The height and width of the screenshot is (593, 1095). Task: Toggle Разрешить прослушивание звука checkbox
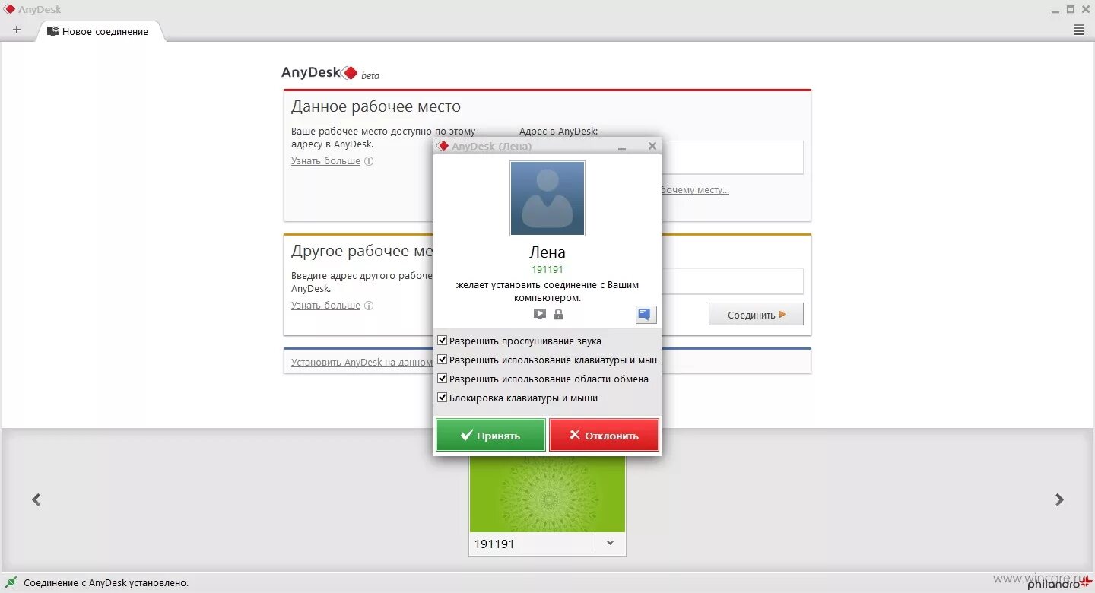coord(443,341)
